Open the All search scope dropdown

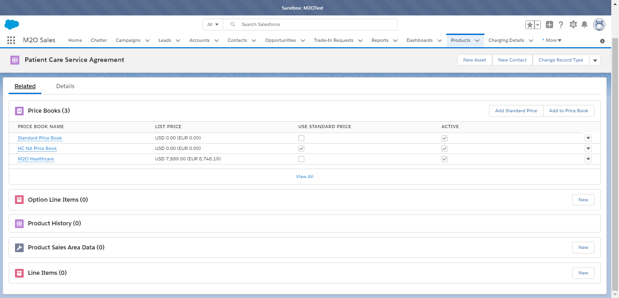(213, 24)
